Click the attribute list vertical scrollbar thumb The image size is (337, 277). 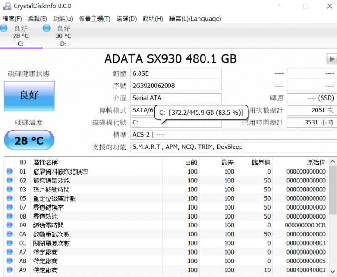(332, 190)
